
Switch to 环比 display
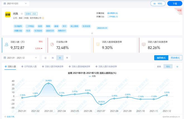point(168,66)
